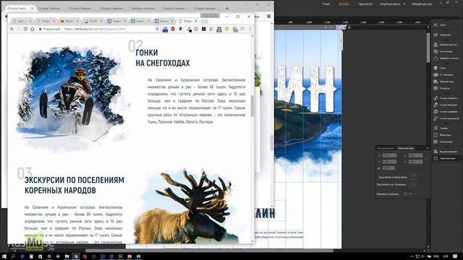Open the 'Изменить размер' dropdown
463x260 pixels.
tap(408, 194)
